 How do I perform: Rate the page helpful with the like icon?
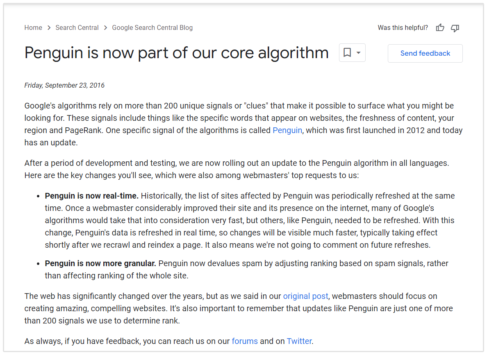click(440, 27)
